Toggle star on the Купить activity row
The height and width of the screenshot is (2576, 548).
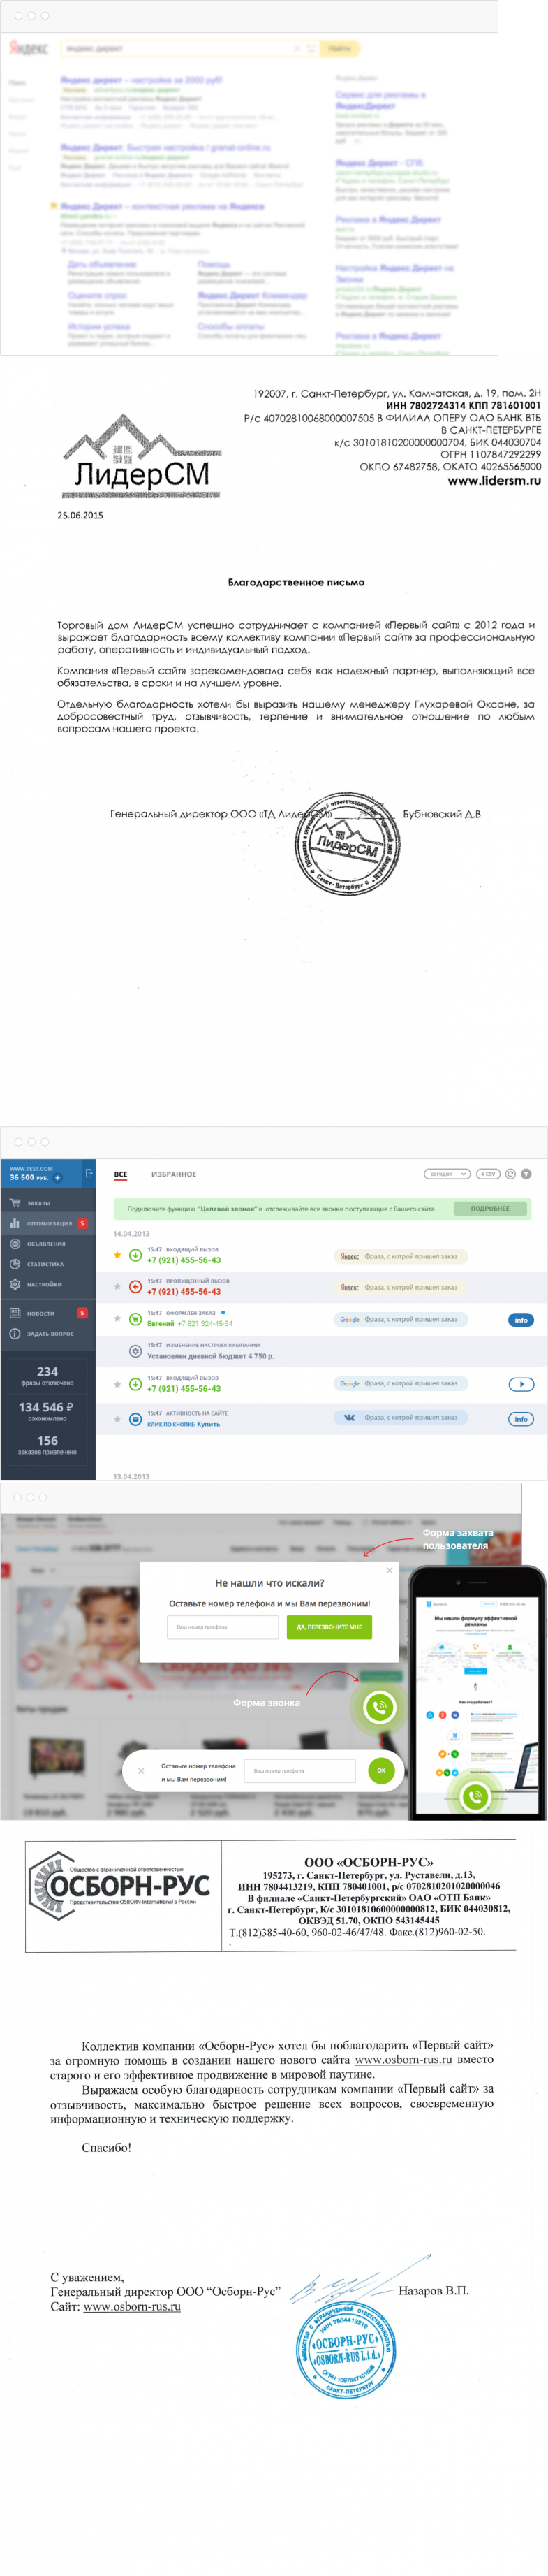tap(117, 1418)
